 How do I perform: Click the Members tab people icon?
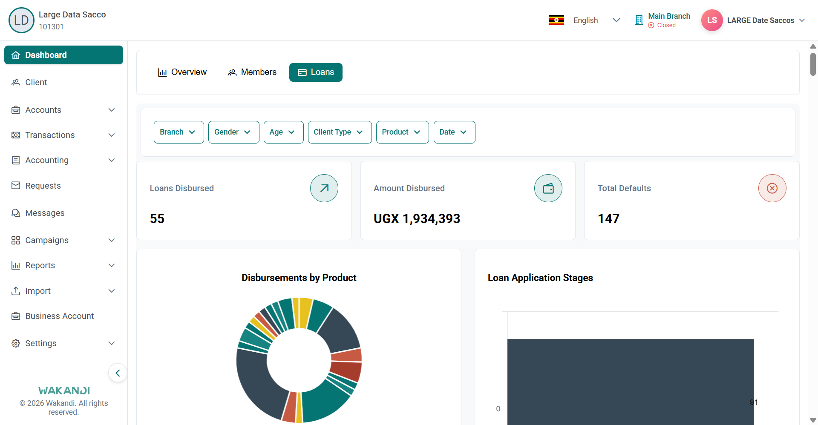(x=232, y=72)
